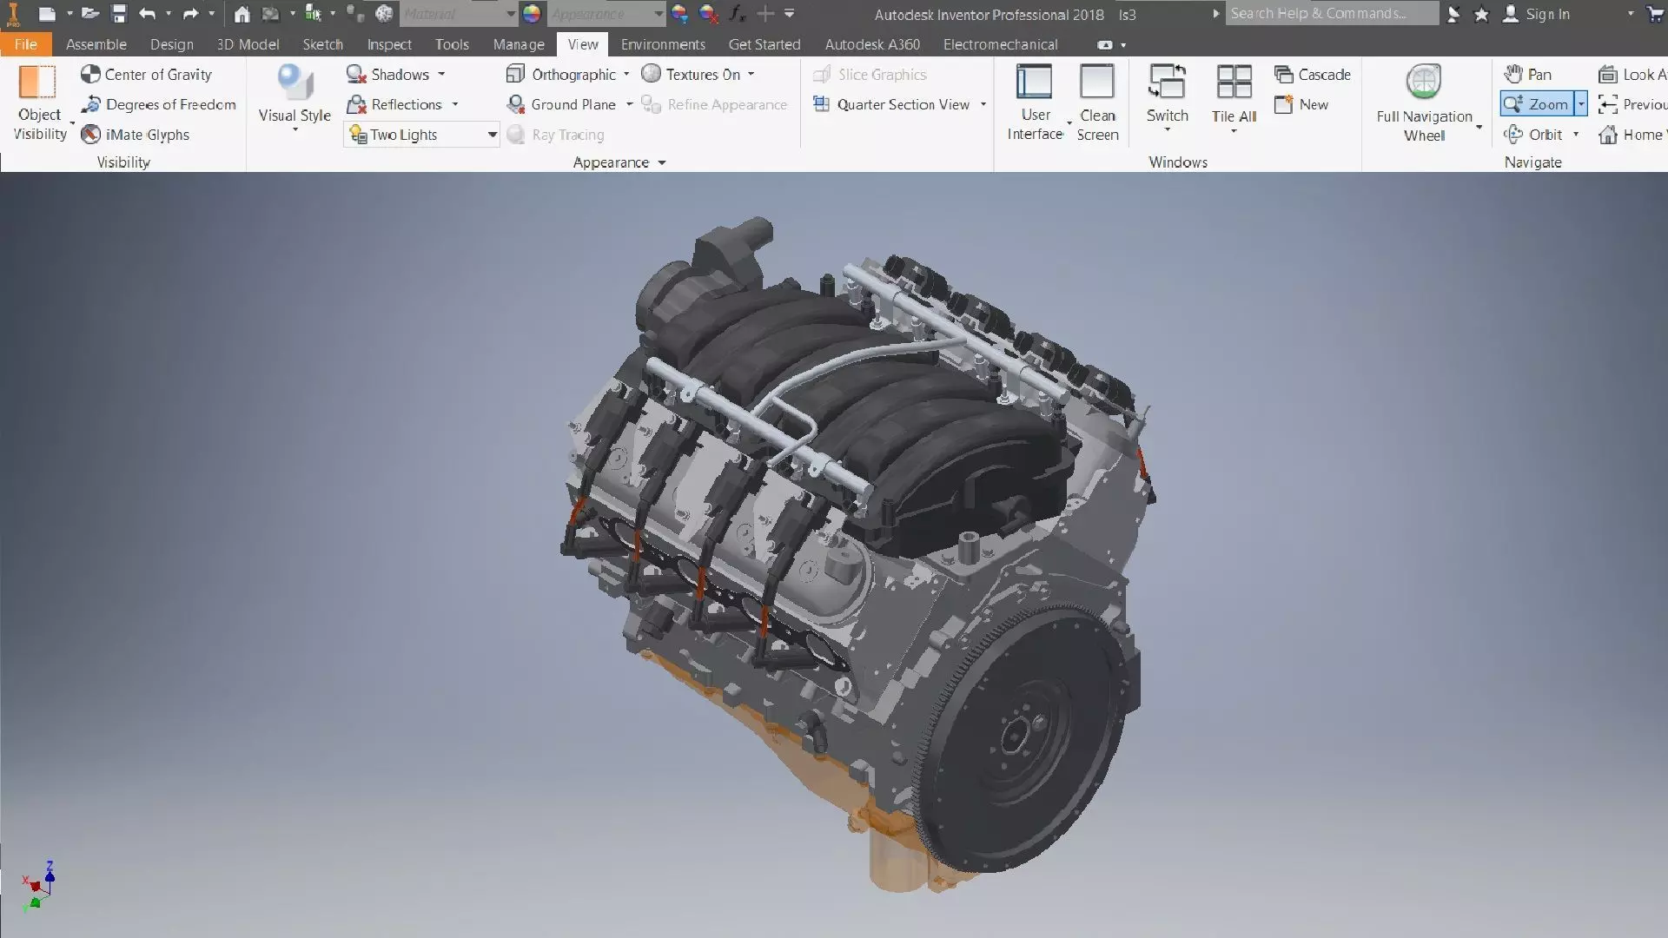1668x938 pixels.
Task: Click the Undo arrow icon
Action: click(147, 14)
